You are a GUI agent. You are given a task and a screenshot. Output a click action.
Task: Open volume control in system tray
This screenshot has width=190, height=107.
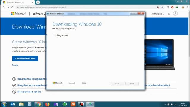click(172, 104)
